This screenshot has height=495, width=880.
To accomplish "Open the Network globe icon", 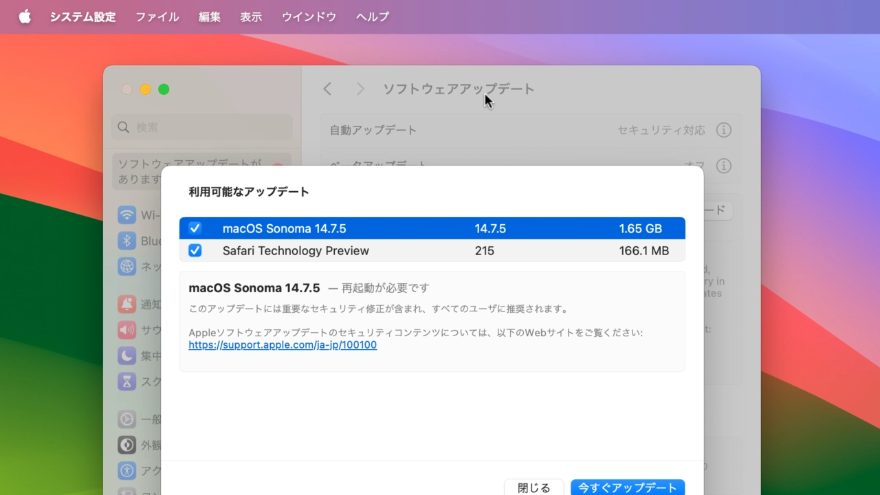I will pos(126,267).
